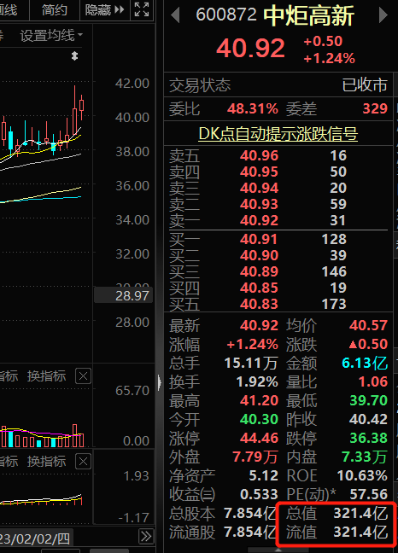Open 设置均线 moving average dropdown
Image resolution: width=398 pixels, height=553 pixels.
(x=51, y=36)
